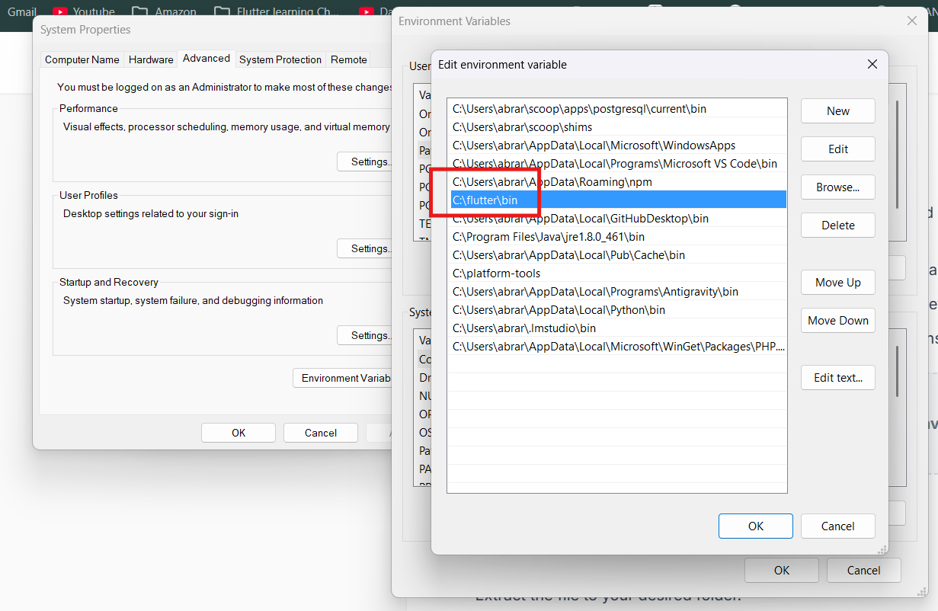
Task: Select the Antigravity\bin path row
Action: pos(617,292)
